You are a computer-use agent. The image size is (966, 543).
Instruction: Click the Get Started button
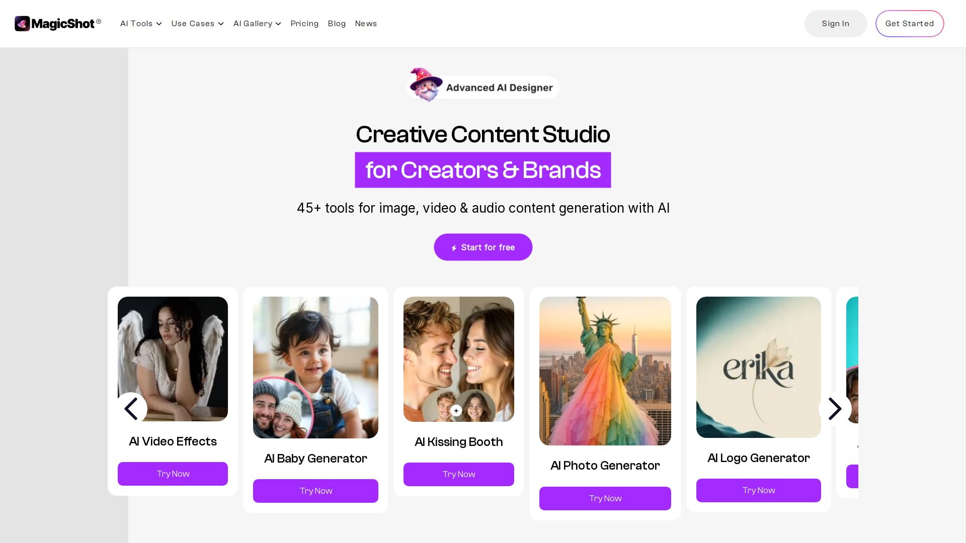(910, 24)
